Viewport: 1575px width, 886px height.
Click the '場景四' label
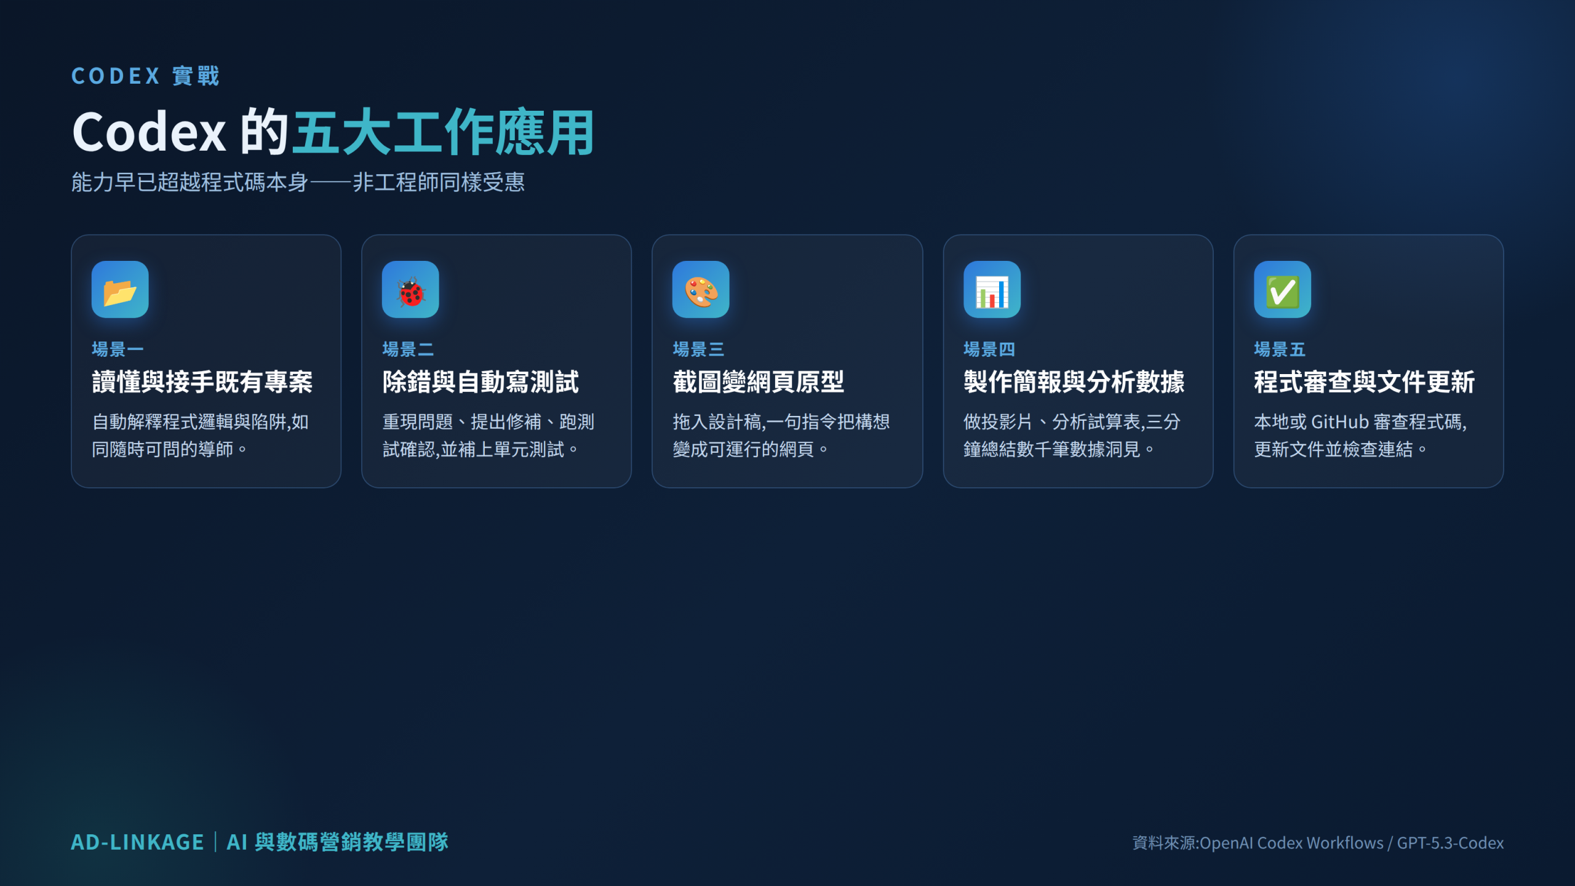coord(989,349)
